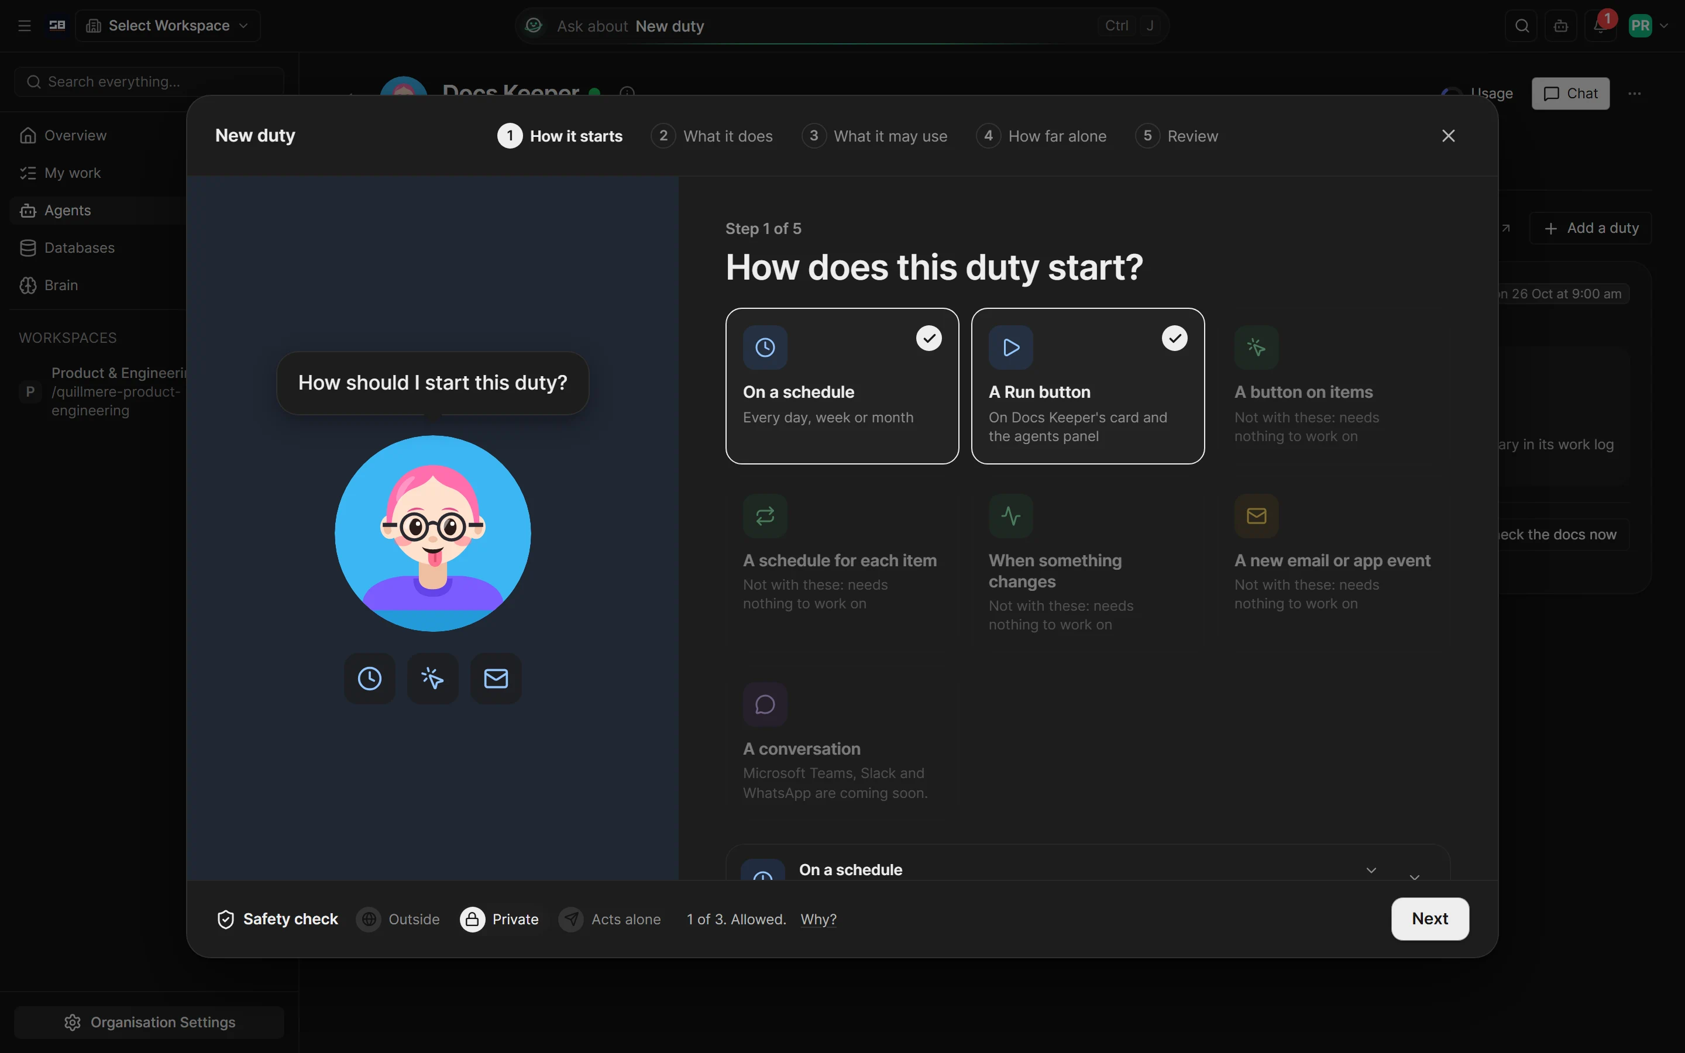Click the app logo icon in top bar
Screen dimensions: 1685x1053
(x=57, y=26)
